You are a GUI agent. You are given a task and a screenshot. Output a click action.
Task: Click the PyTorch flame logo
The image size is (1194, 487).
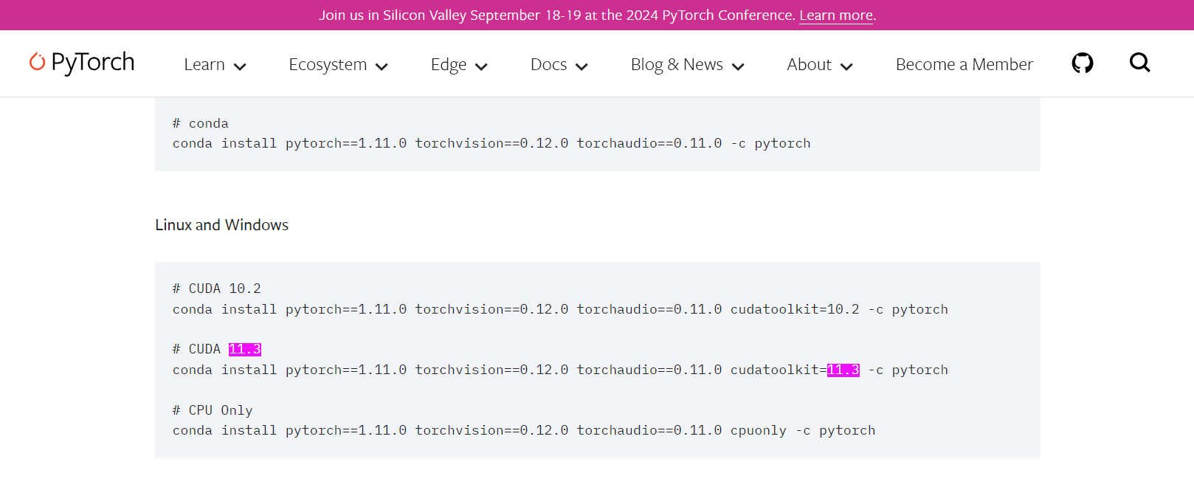[x=37, y=62]
